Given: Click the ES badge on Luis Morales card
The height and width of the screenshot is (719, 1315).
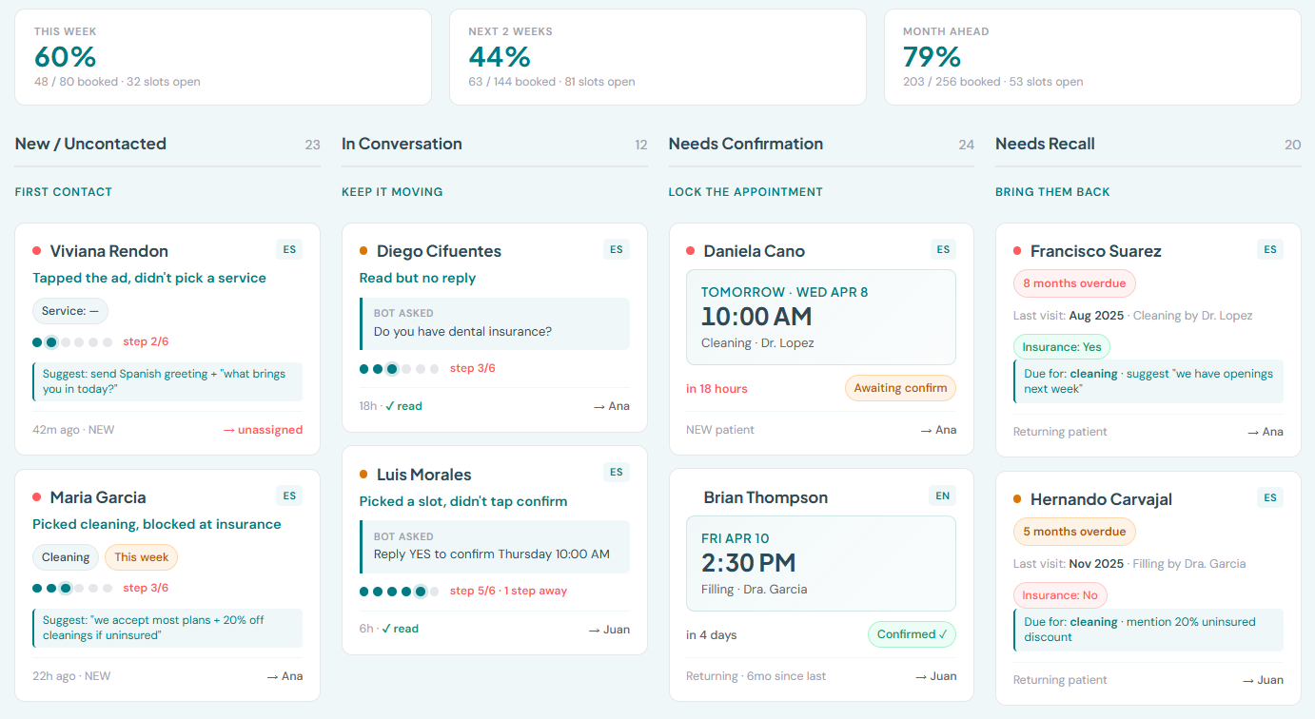Looking at the screenshot, I should tap(616, 472).
